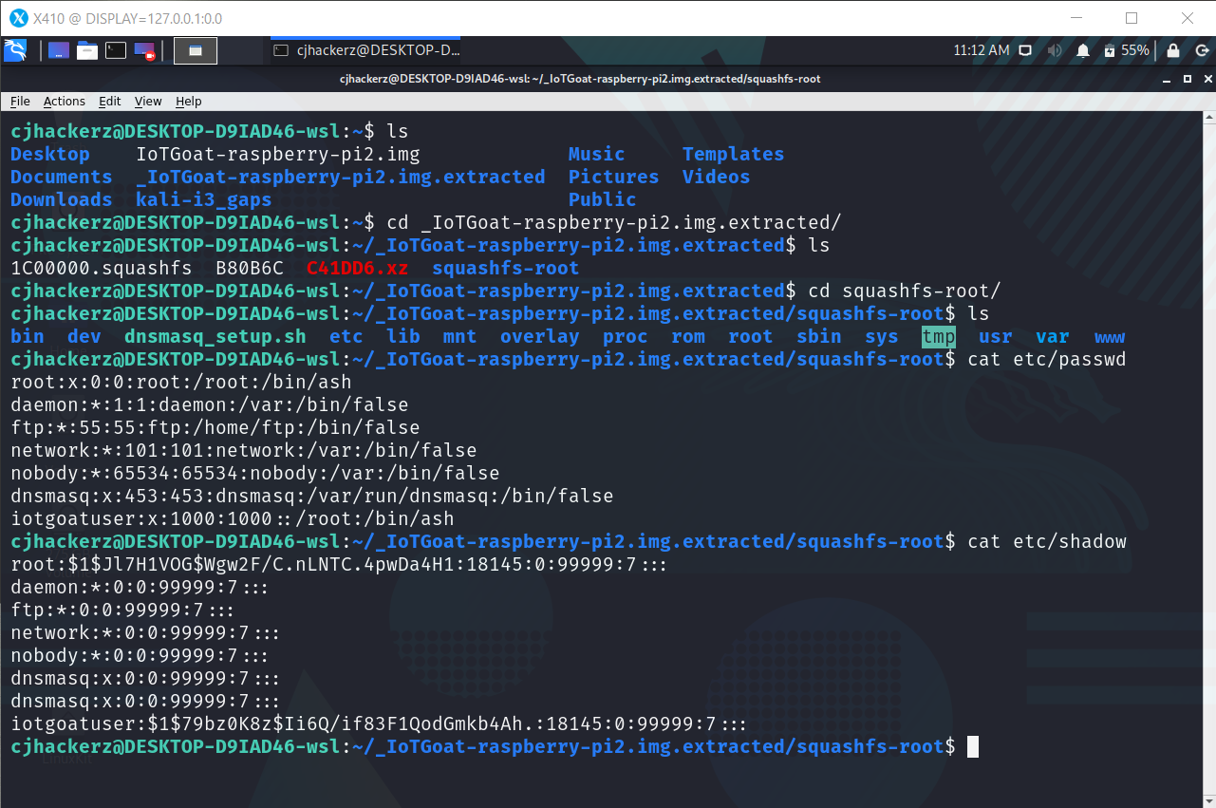Click the logout tray icon

tap(1203, 51)
